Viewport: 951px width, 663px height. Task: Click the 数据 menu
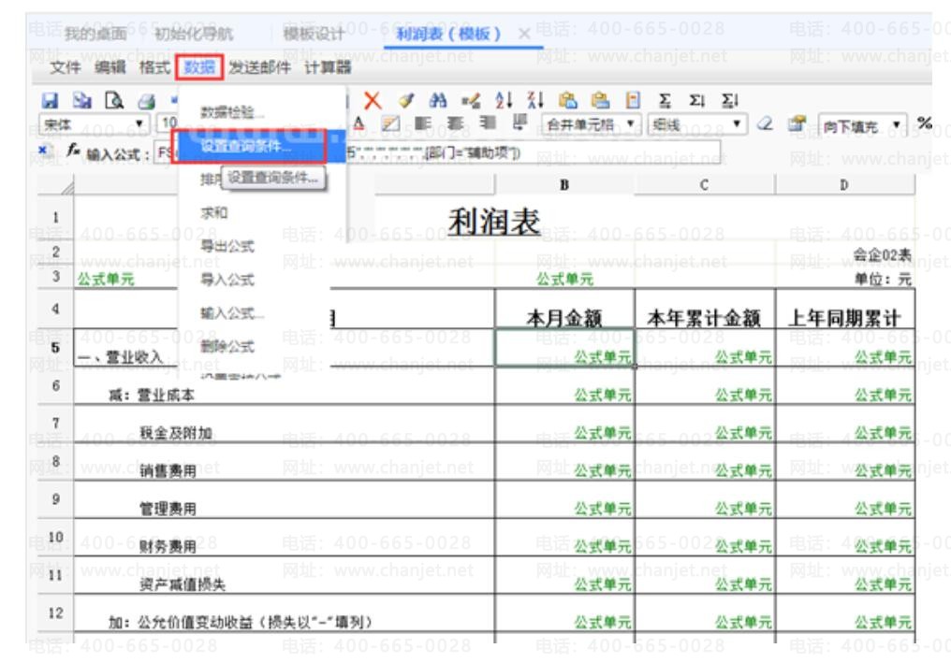coord(199,67)
